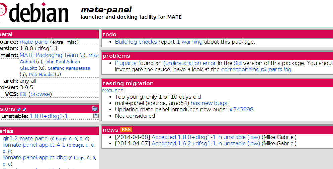Open the corresponding piuparts log link
Viewport: 333px width, 169px height.
256,69
